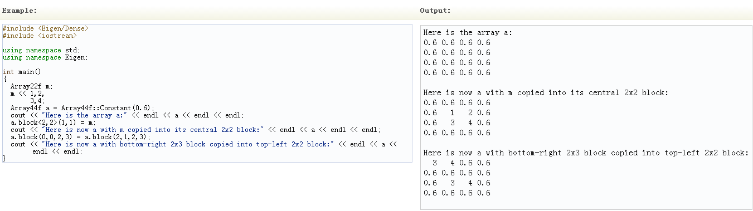Click "Here is the array a:" in Output panel

468,32
